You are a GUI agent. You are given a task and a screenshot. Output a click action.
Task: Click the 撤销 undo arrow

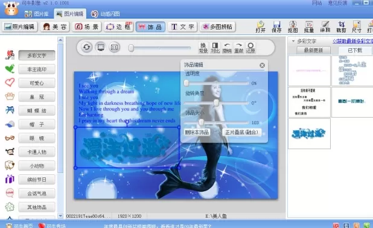(227, 48)
